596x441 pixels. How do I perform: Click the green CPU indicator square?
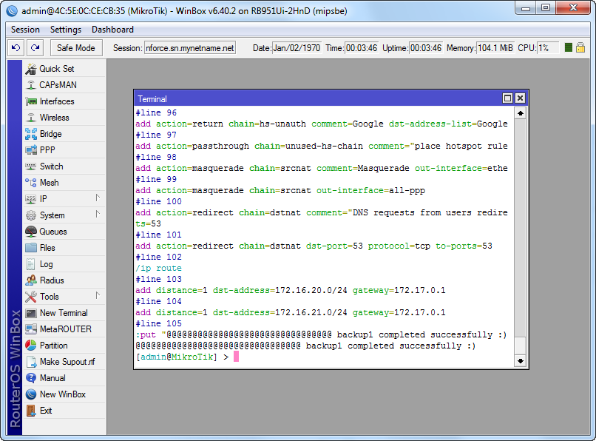568,47
